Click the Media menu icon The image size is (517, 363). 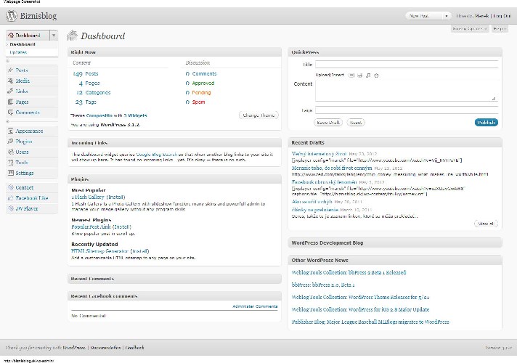tap(11, 81)
